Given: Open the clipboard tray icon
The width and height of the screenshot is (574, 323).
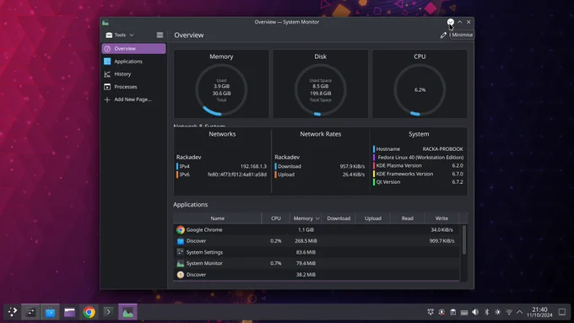Looking at the screenshot, I should point(452,312).
